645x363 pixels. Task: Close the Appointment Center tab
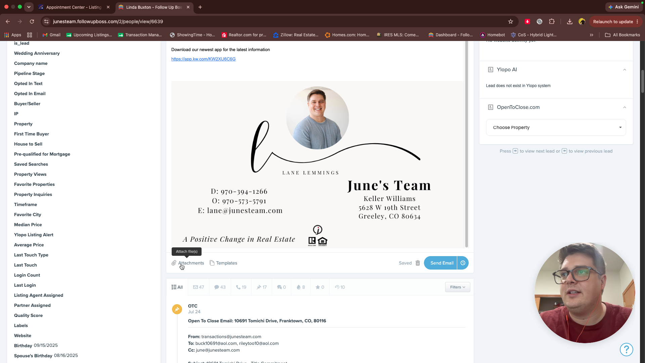(108, 7)
